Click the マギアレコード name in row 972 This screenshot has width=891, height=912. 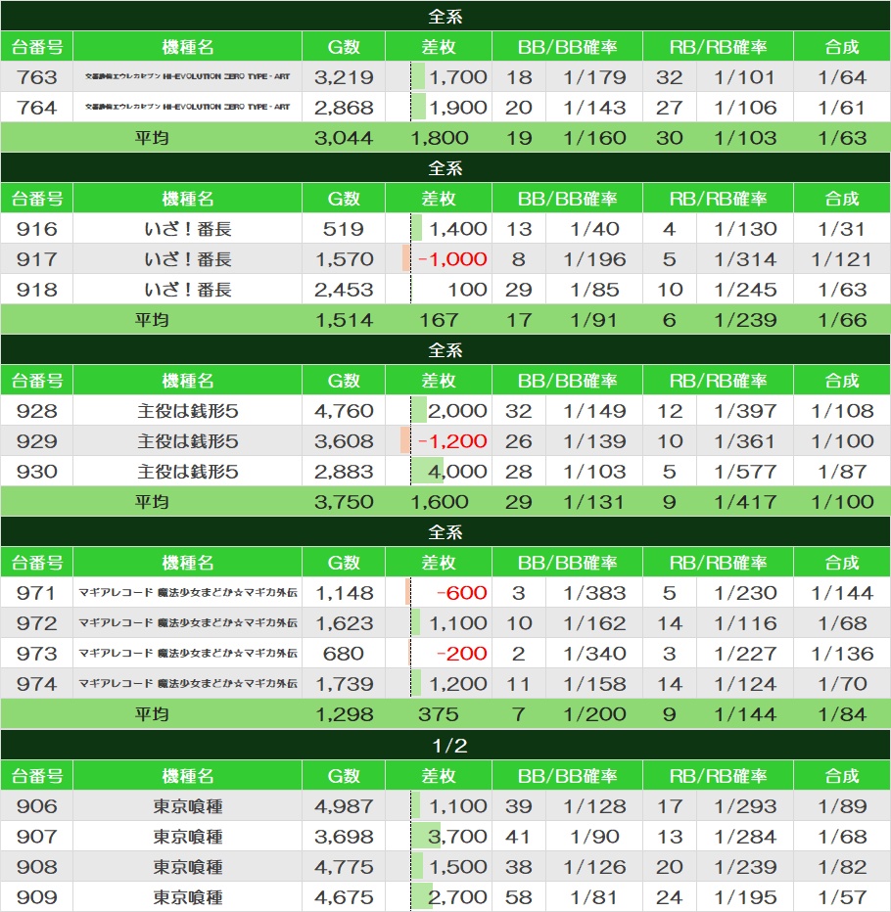[x=187, y=623]
